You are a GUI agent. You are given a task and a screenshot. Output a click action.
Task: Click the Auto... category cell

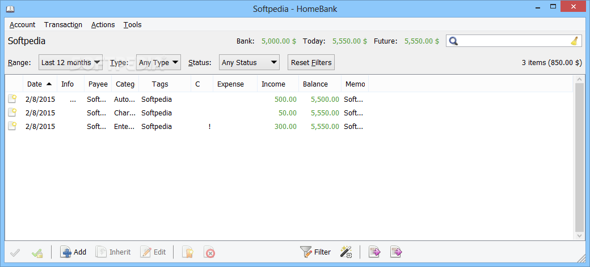124,100
